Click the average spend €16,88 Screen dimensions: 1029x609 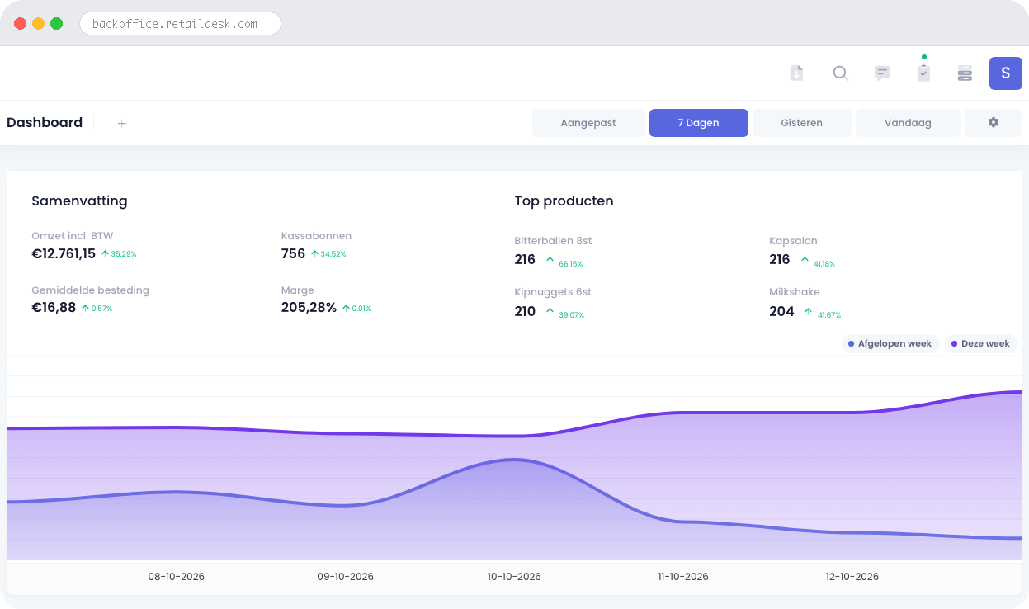[54, 308]
